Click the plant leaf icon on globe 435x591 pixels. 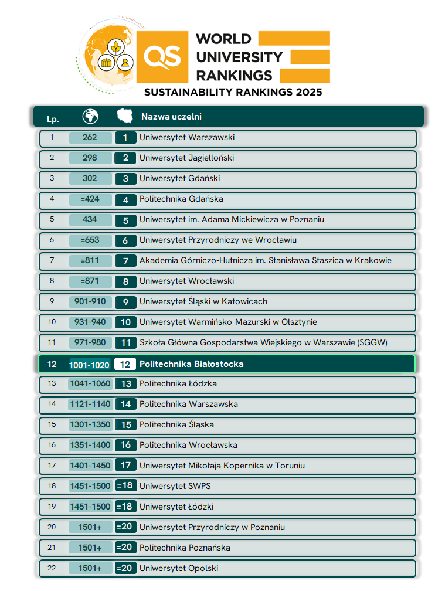pos(116,46)
